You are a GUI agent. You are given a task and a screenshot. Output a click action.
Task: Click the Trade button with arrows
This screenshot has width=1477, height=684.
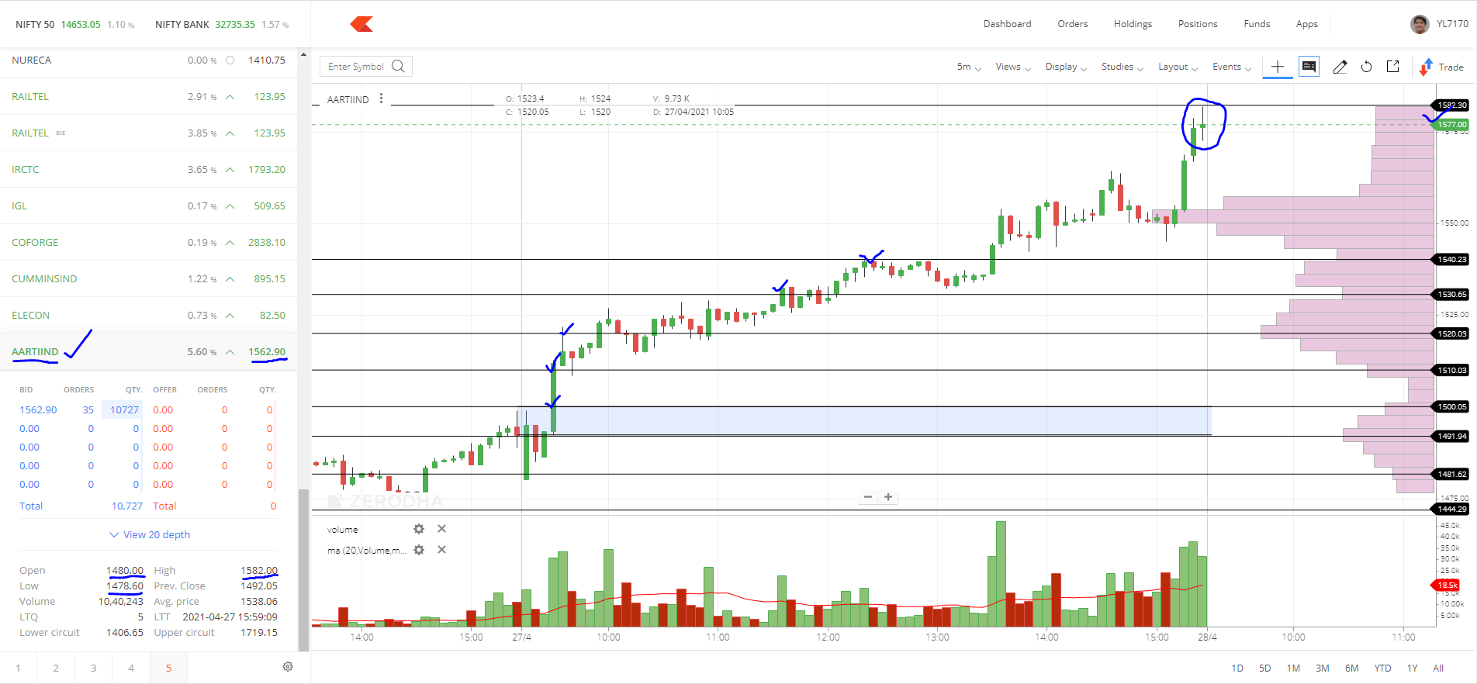[1441, 67]
